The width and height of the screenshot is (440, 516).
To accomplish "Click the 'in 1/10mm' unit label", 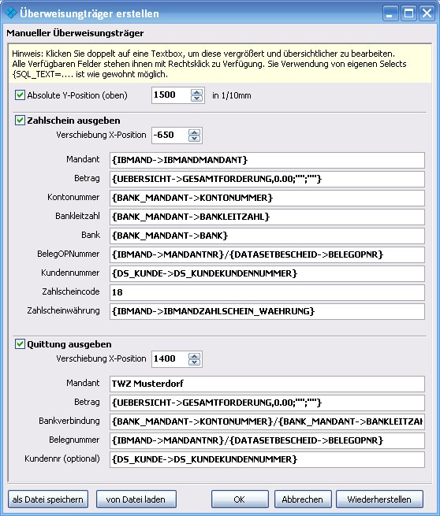I will coord(232,96).
